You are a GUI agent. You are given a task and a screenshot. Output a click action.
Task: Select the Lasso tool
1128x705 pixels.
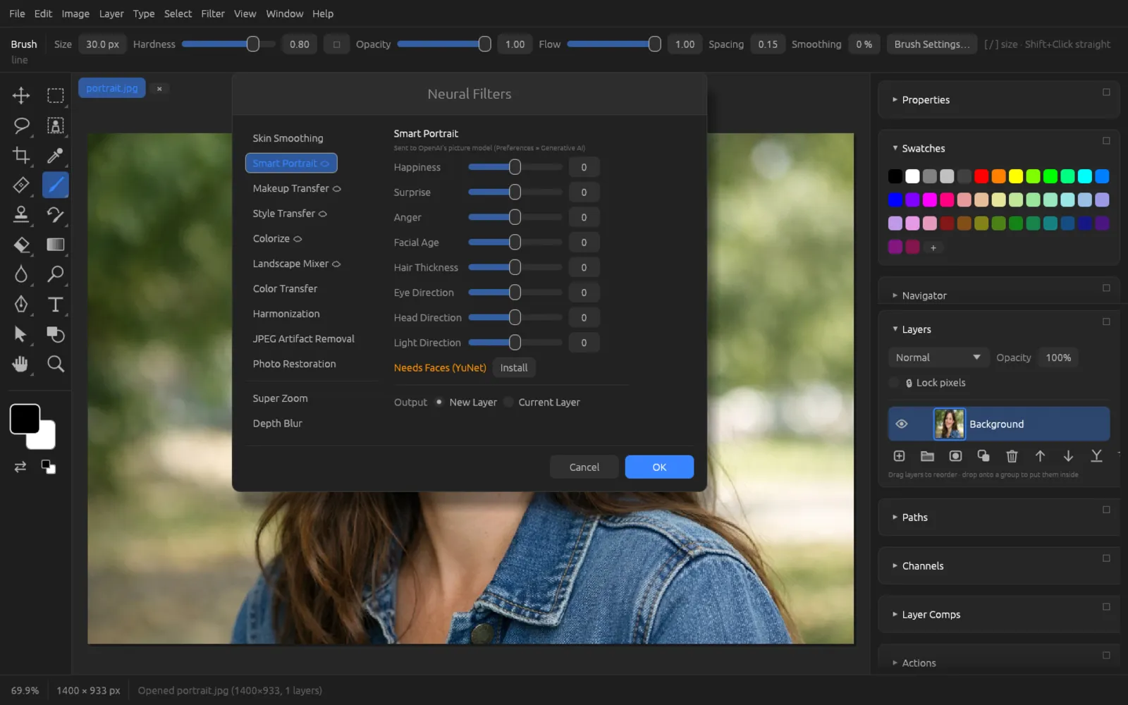click(x=21, y=125)
